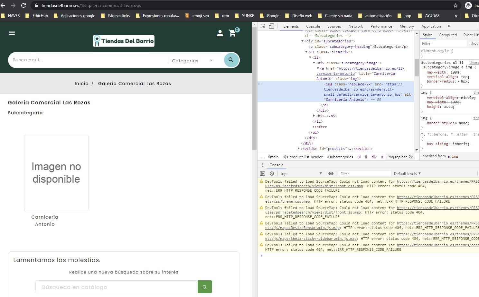Open the Default levels dropdown in console
Screen dimensions: 479x297
[407, 174]
